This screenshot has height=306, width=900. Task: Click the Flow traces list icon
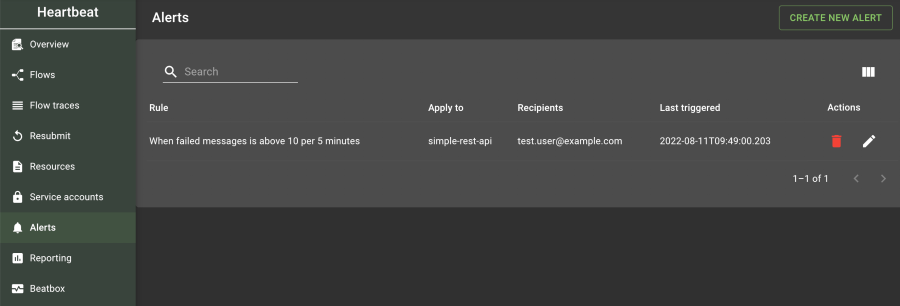17,105
